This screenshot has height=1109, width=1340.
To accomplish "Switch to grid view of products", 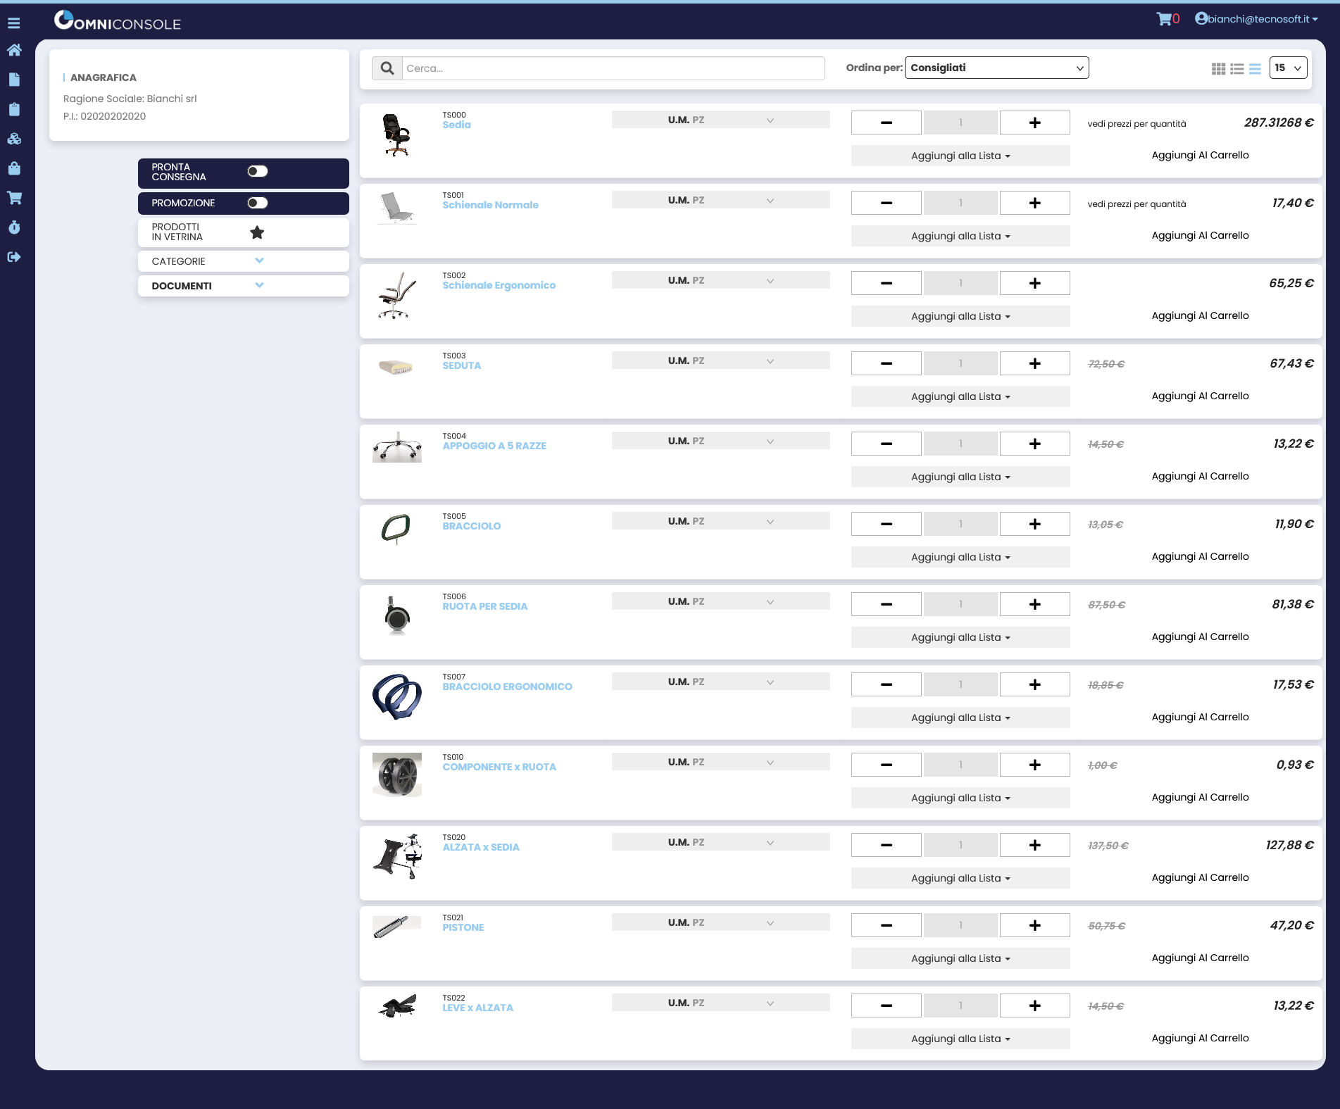I will coord(1219,68).
